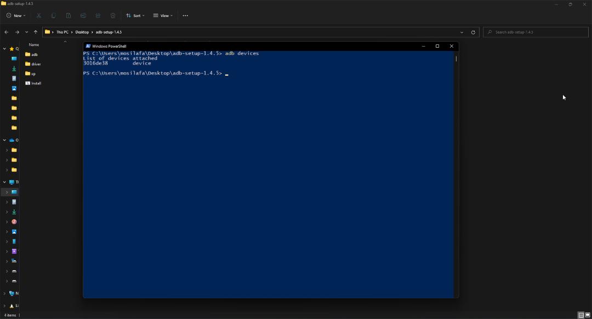This screenshot has height=319, width=592.
Task: Click the Search adb-setup-1.4.5 field
Action: click(536, 32)
